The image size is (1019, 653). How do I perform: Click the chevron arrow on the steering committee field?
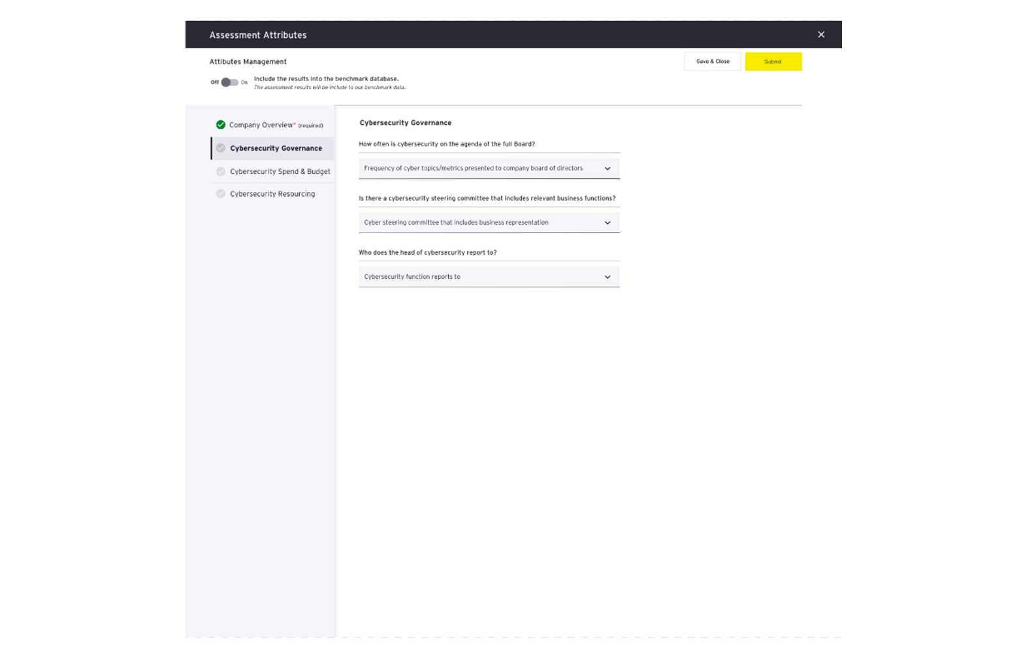coord(607,223)
